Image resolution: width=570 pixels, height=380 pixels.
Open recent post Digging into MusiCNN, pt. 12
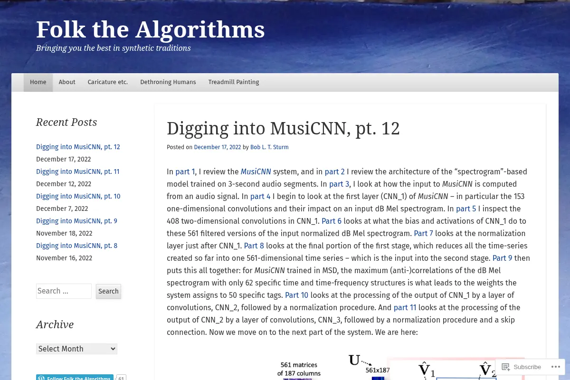[78, 147]
